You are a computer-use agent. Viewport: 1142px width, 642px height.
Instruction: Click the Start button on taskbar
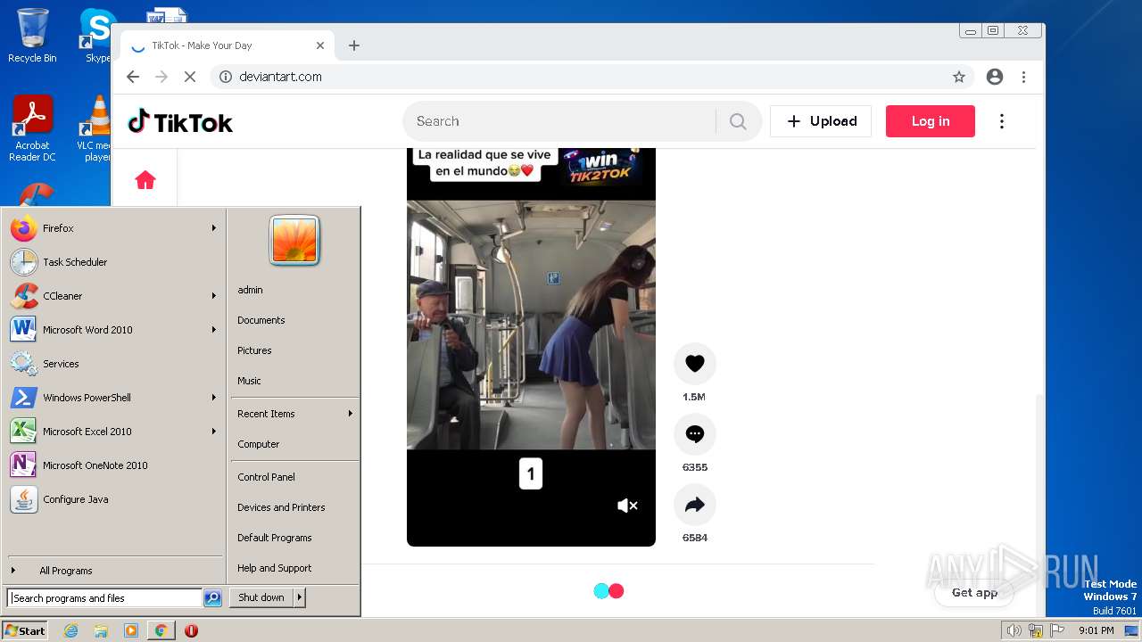click(25, 630)
